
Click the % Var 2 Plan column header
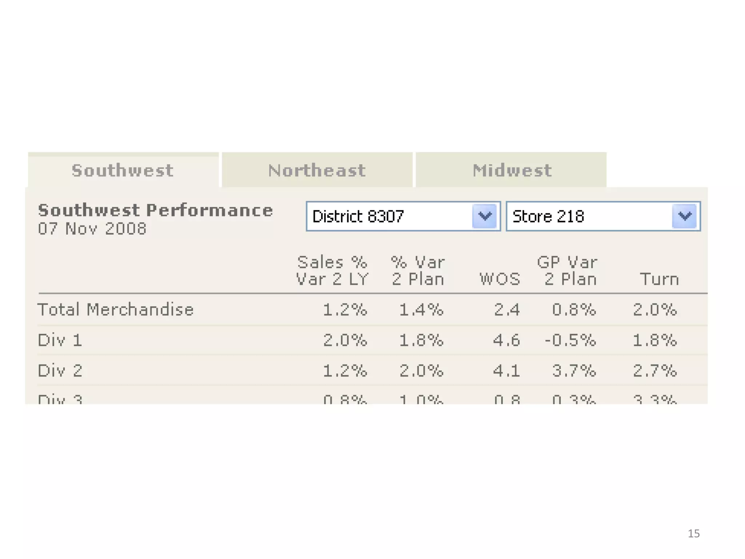418,271
